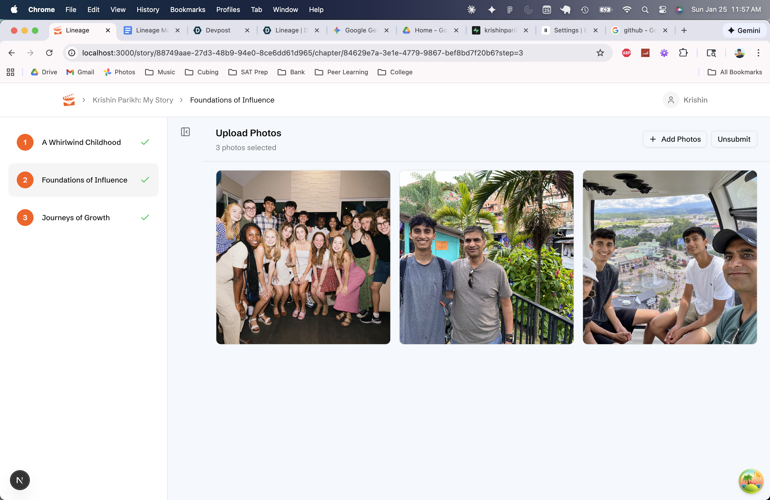Click the Krishin user avatar icon
This screenshot has height=500, width=770.
click(671, 100)
